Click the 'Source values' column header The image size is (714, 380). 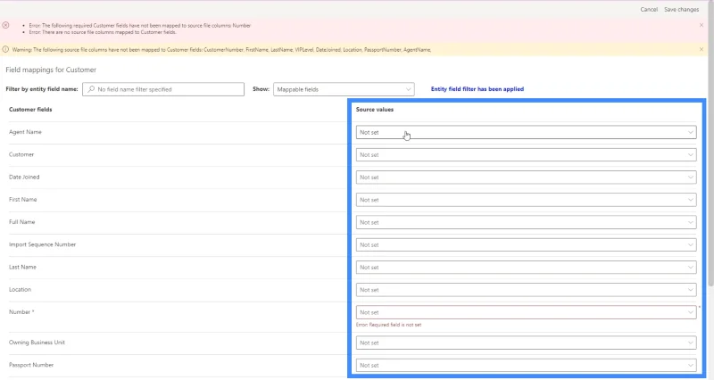[x=375, y=110]
